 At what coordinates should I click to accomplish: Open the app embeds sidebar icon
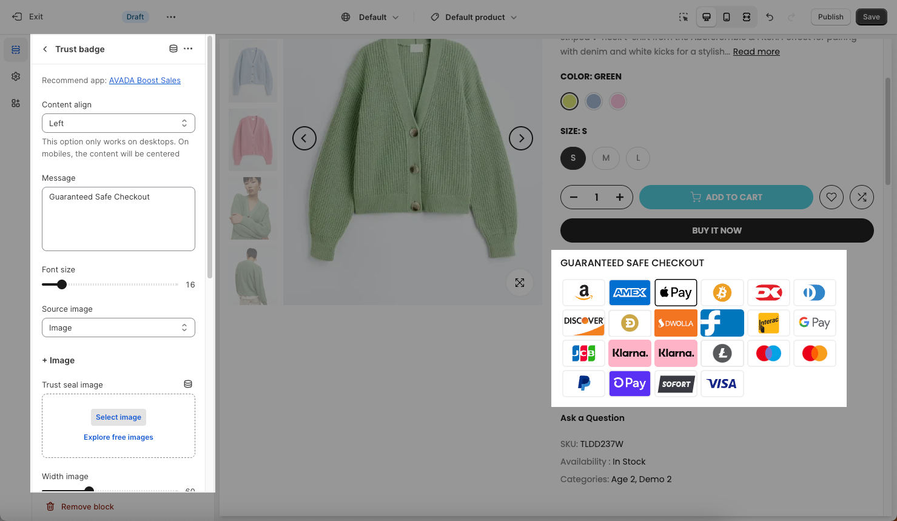pos(16,103)
